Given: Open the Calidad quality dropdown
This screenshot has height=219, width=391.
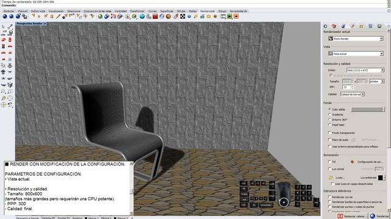Looking at the screenshot, I should tap(353, 94).
